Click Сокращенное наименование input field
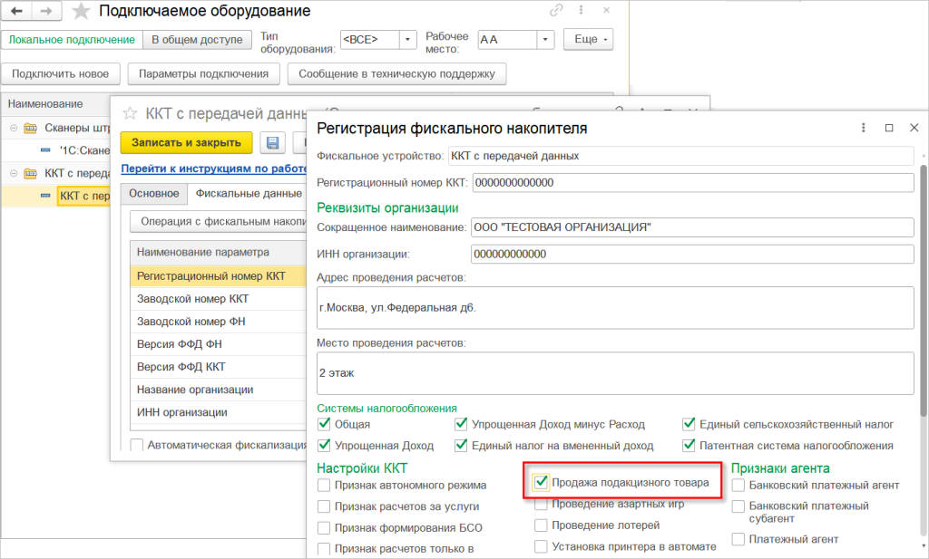Viewport: 929px width, 559px height. 692,227
